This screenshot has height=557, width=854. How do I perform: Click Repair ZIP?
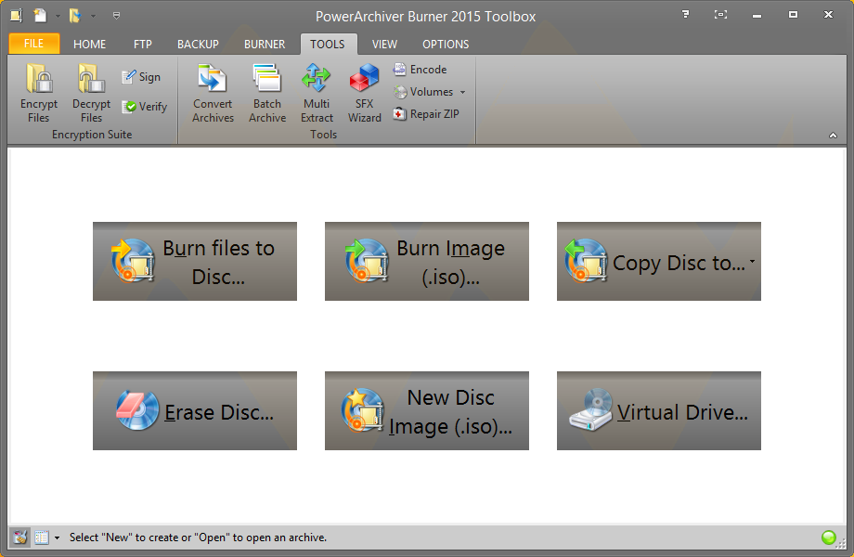pyautogui.click(x=426, y=114)
